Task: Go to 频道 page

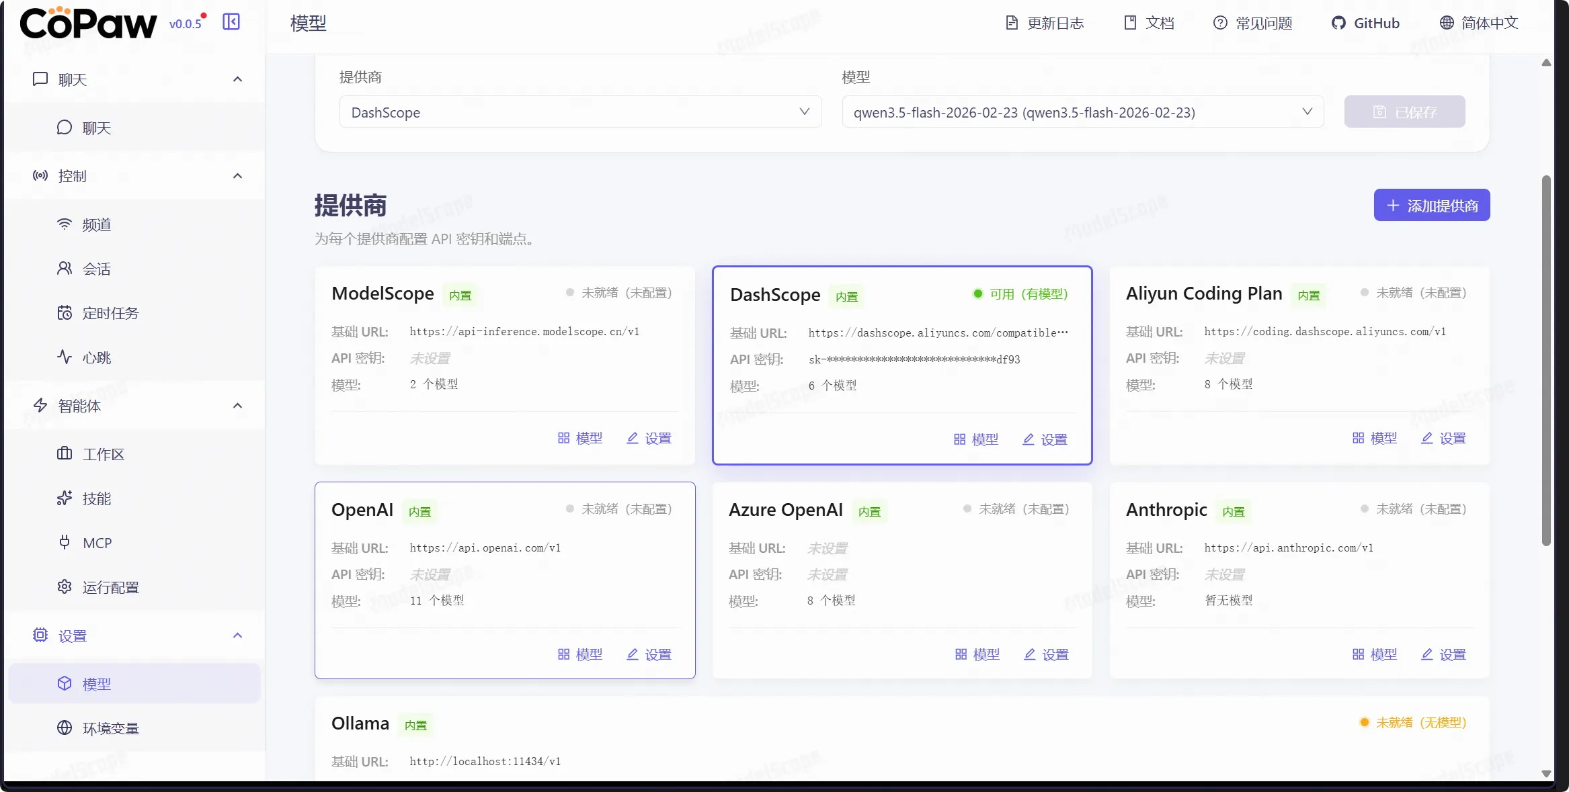Action: click(134, 224)
